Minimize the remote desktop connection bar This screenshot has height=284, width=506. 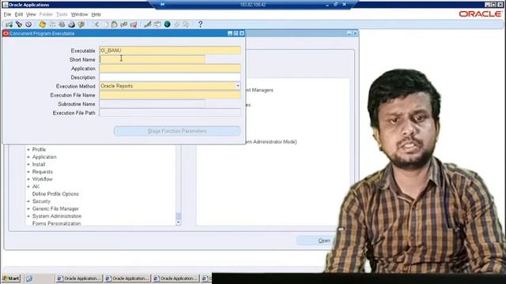[327, 5]
